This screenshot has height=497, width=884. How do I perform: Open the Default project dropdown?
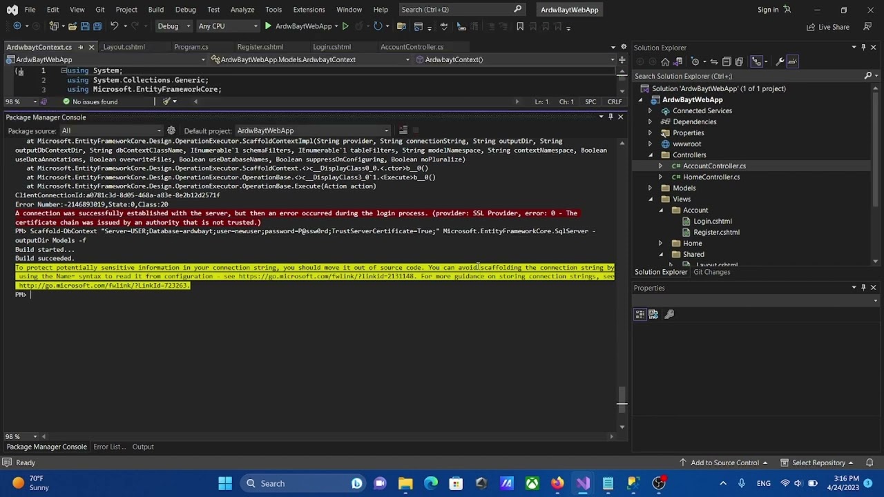pyautogui.click(x=313, y=130)
